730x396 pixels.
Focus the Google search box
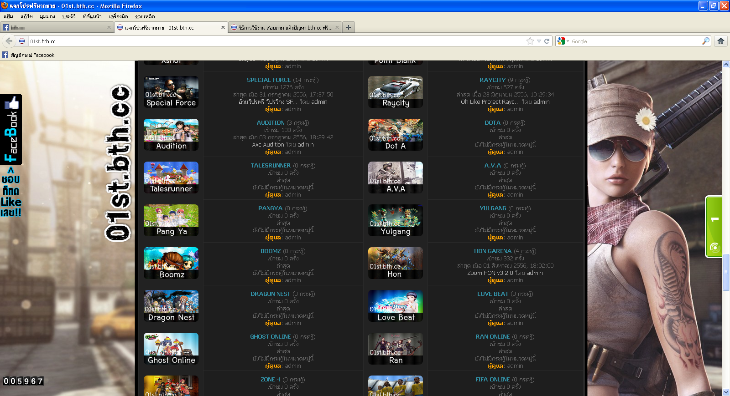(x=636, y=41)
